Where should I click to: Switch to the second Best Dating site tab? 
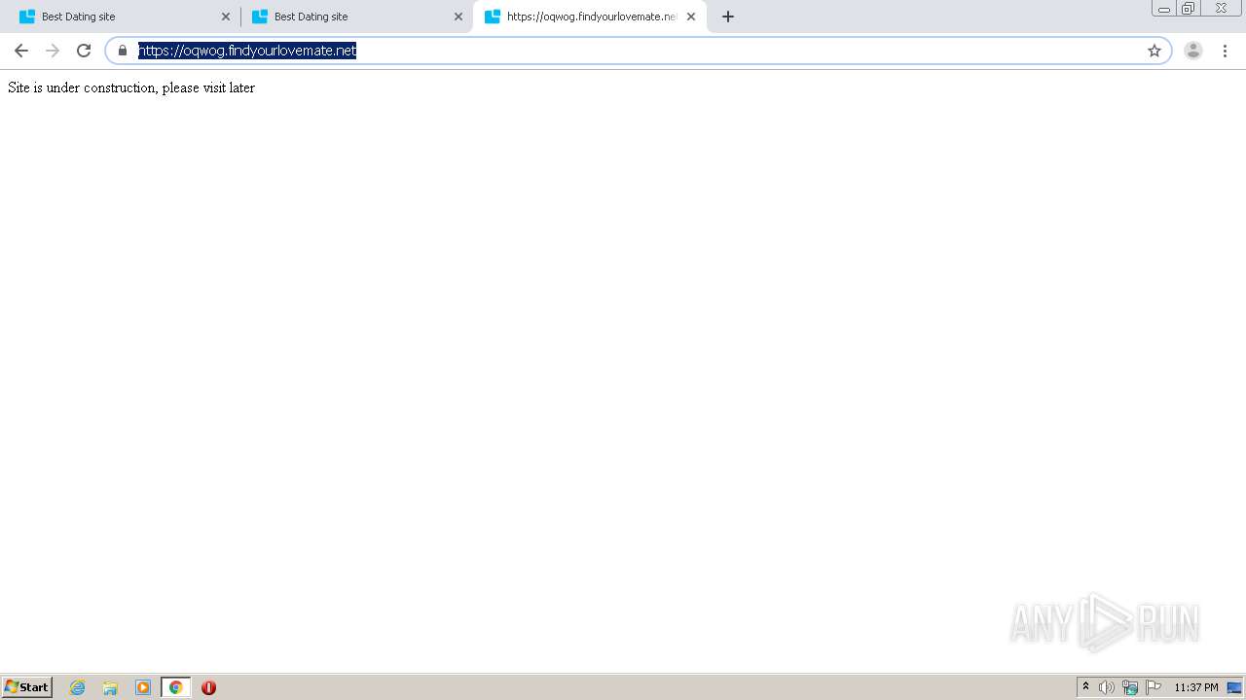[x=357, y=17]
